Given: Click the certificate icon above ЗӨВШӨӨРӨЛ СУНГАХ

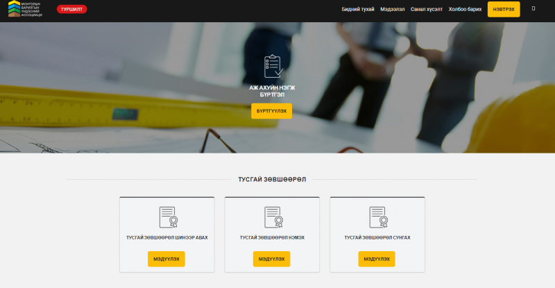Looking at the screenshot, I should click(377, 217).
